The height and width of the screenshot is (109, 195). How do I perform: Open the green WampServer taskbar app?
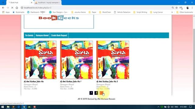(x=29, y=107)
